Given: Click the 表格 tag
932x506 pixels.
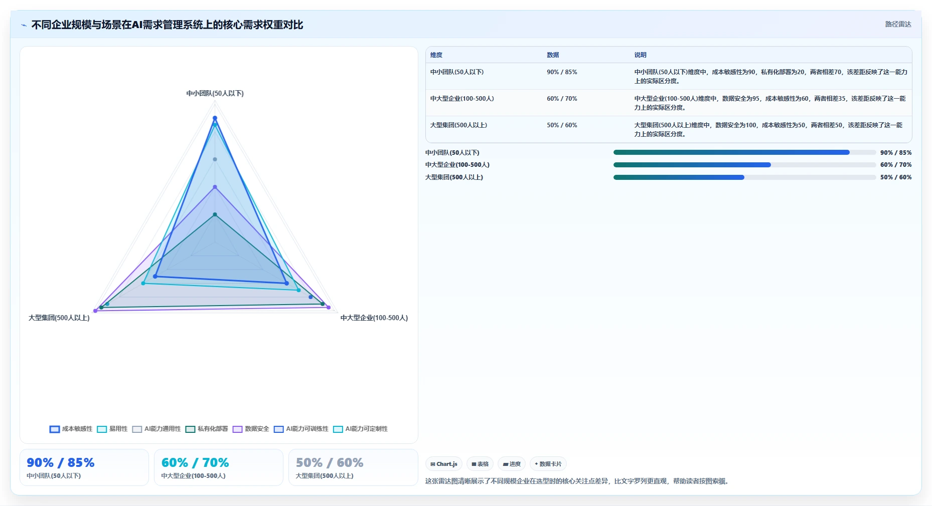Looking at the screenshot, I should (x=480, y=464).
